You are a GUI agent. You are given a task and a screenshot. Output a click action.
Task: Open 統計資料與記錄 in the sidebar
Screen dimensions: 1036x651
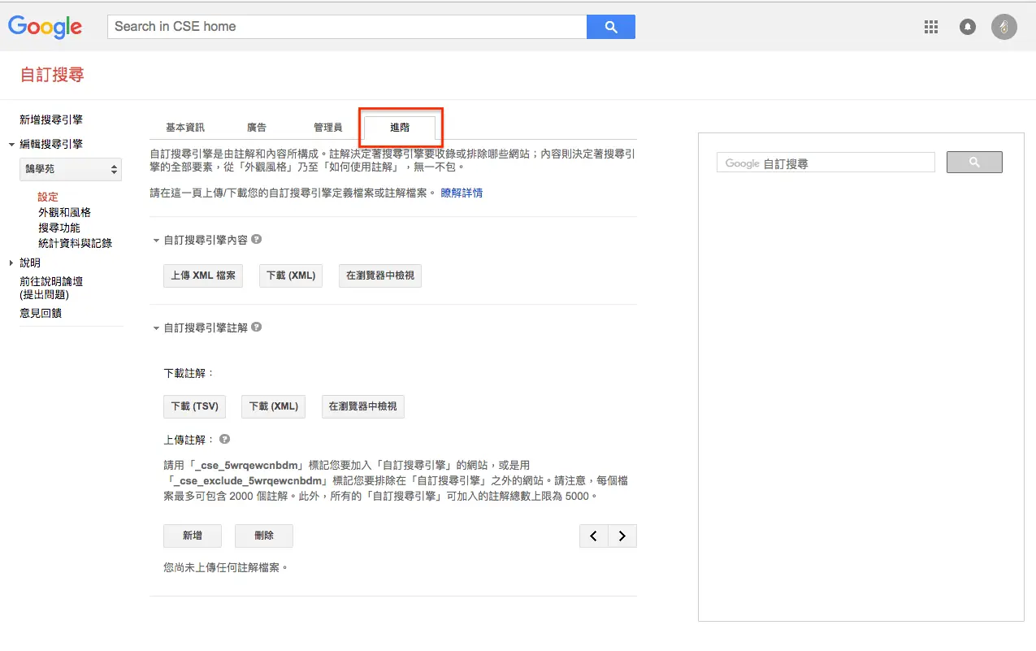(x=75, y=243)
